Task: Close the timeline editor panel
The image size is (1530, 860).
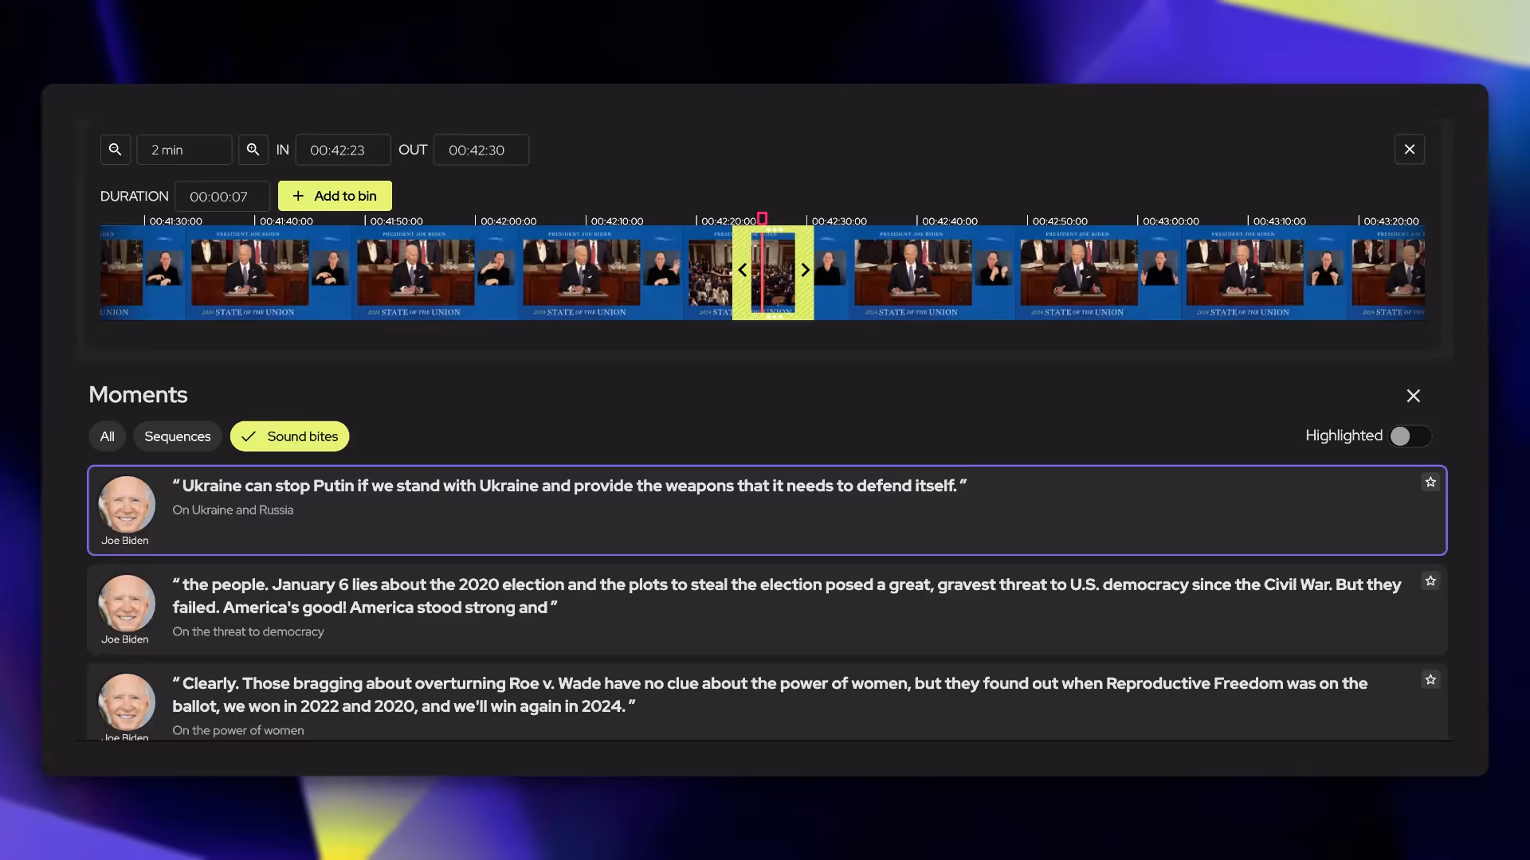Action: tap(1409, 150)
